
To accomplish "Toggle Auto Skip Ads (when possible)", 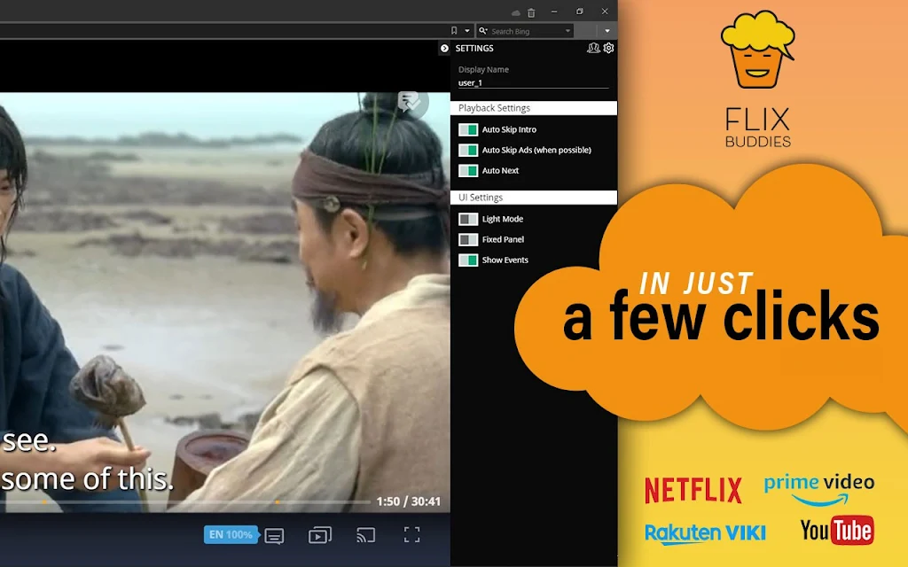I will [468, 150].
